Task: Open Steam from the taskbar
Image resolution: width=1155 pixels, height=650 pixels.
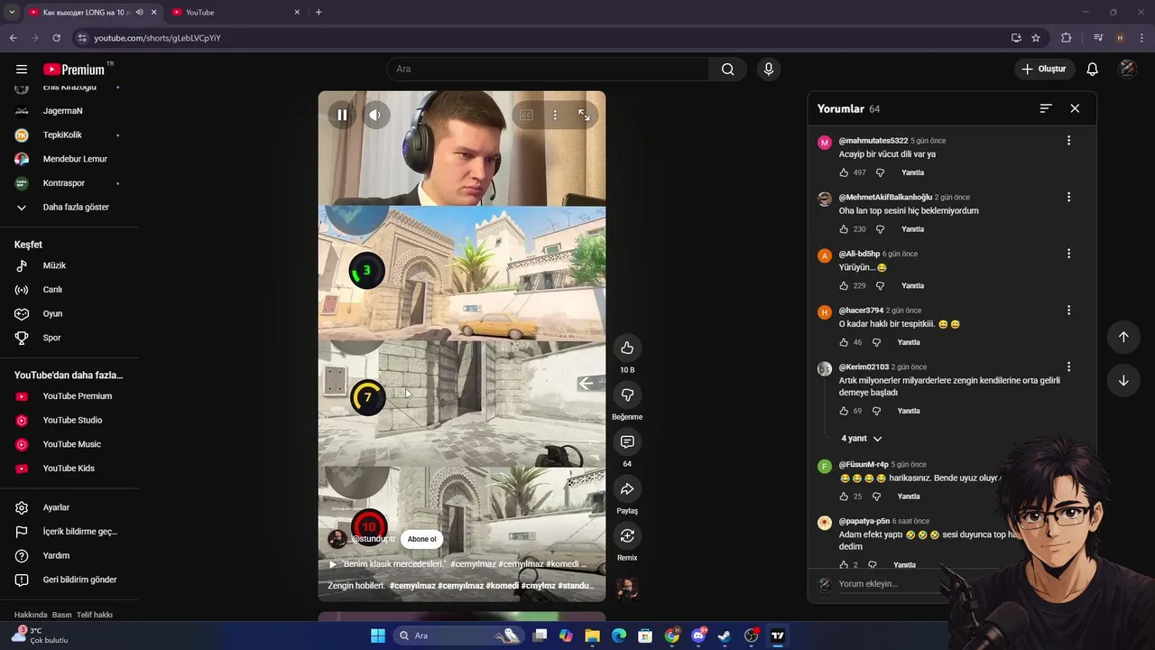Action: [x=724, y=636]
